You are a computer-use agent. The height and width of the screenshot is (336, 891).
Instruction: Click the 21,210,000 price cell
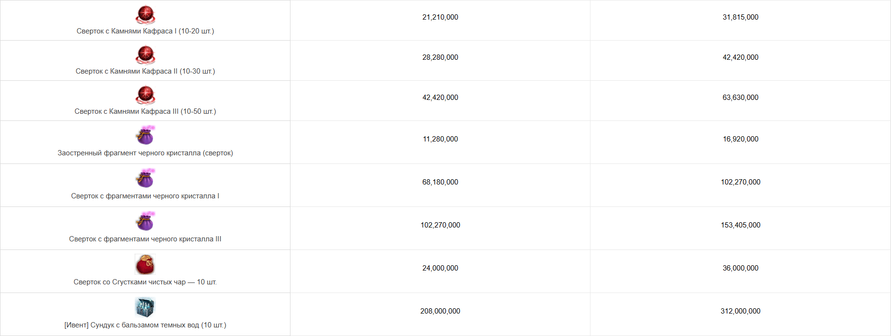tap(440, 17)
